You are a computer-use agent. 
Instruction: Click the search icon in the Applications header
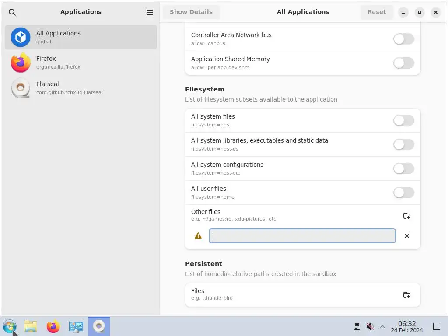point(12,12)
